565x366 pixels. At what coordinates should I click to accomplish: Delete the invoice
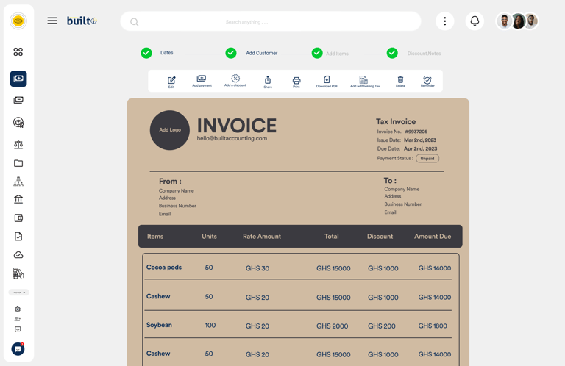[x=400, y=82]
